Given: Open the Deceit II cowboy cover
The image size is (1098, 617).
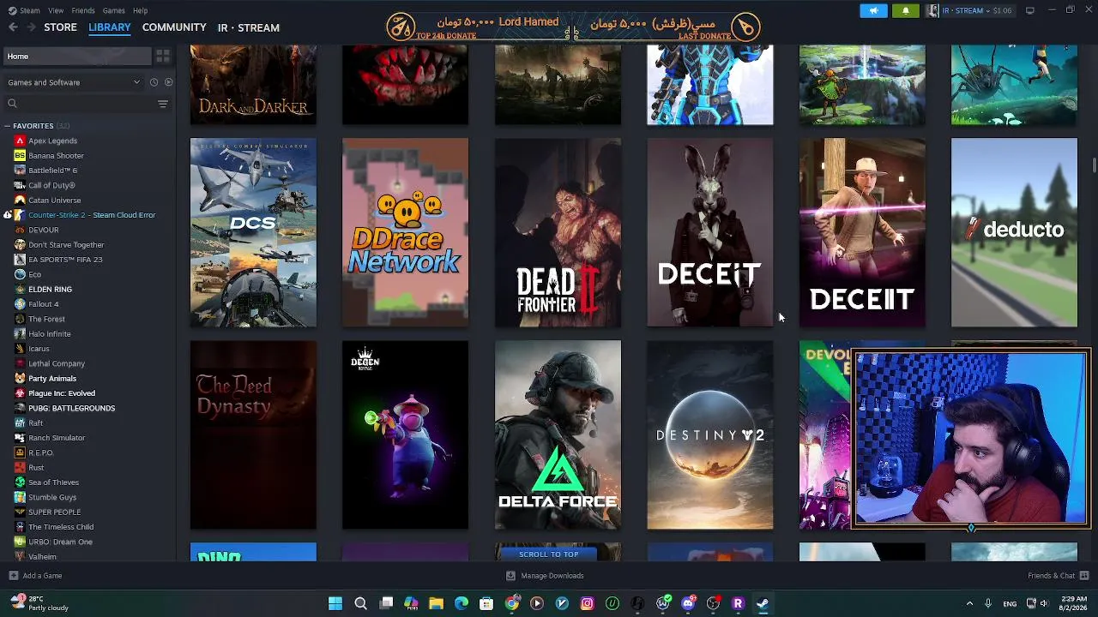Looking at the screenshot, I should coord(862,232).
